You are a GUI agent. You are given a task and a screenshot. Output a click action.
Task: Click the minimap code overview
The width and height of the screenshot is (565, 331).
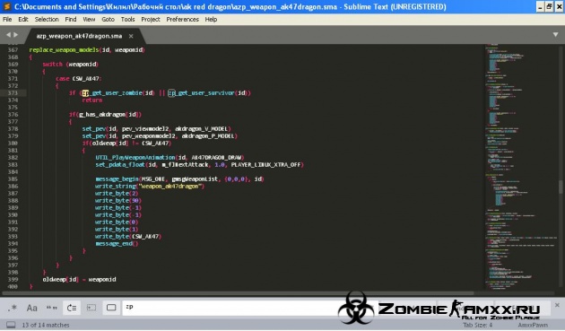(x=521, y=166)
